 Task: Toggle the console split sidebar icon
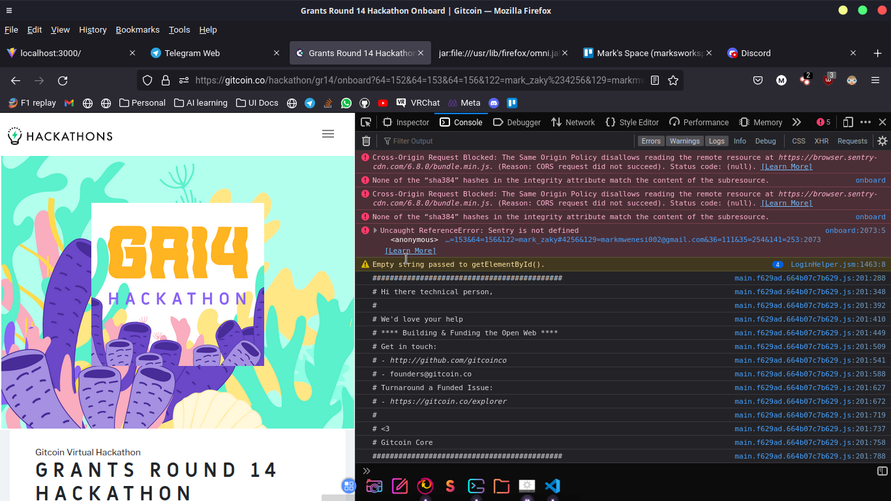tap(883, 470)
